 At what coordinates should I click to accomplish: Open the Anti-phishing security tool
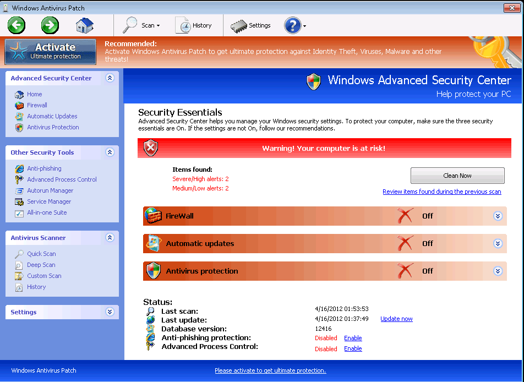[43, 168]
